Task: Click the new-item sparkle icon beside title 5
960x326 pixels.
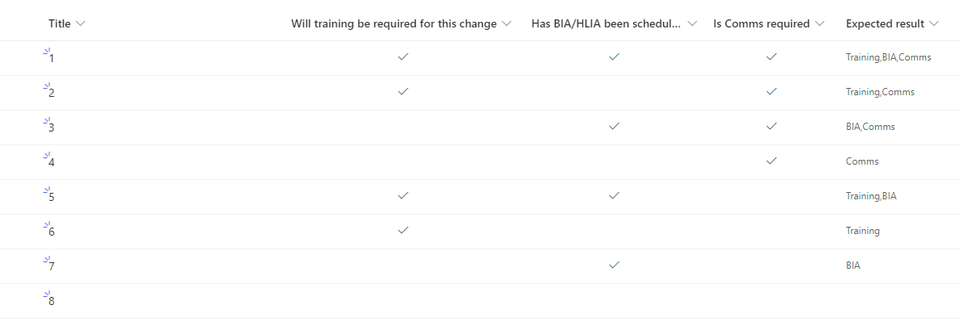Action: (x=45, y=192)
